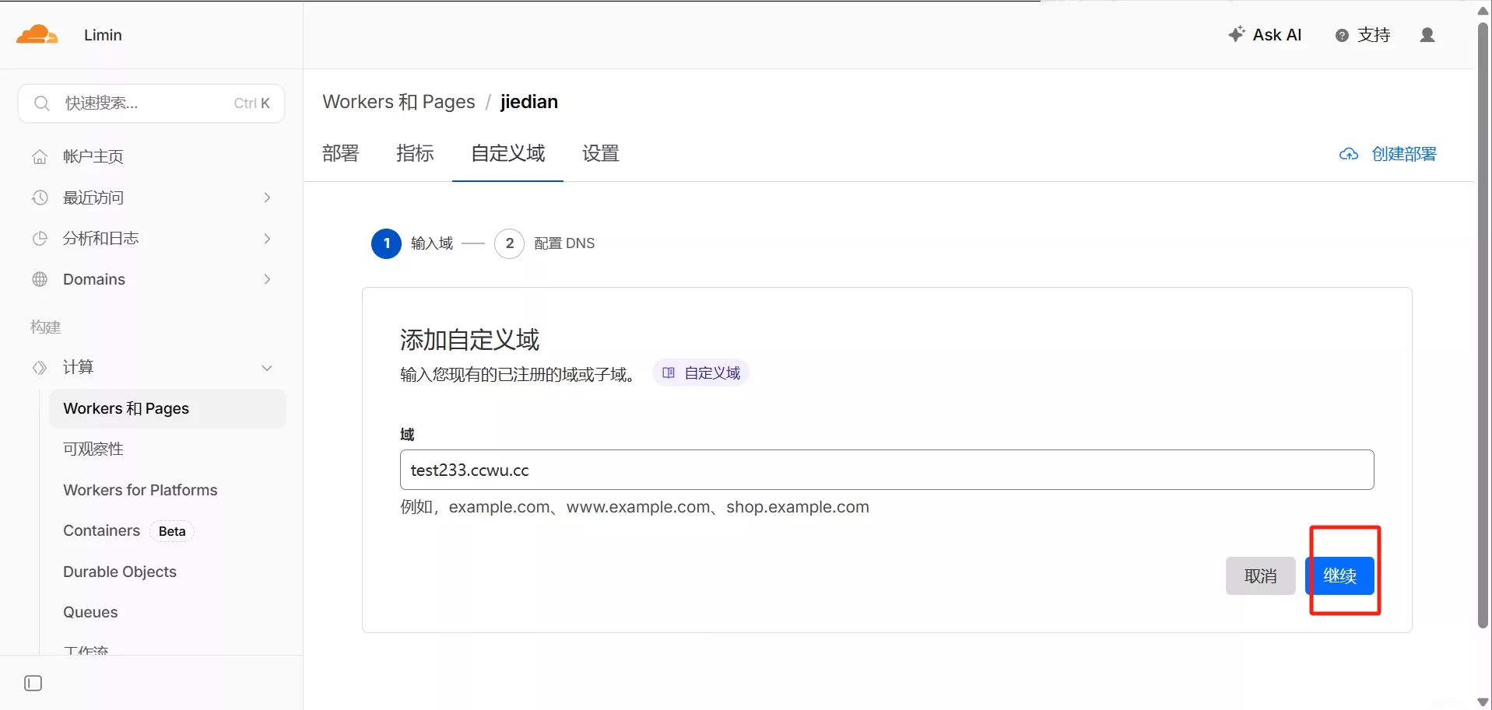Viewport: 1492px width, 710px height.
Task: Click the 继续 button
Action: pyautogui.click(x=1339, y=576)
